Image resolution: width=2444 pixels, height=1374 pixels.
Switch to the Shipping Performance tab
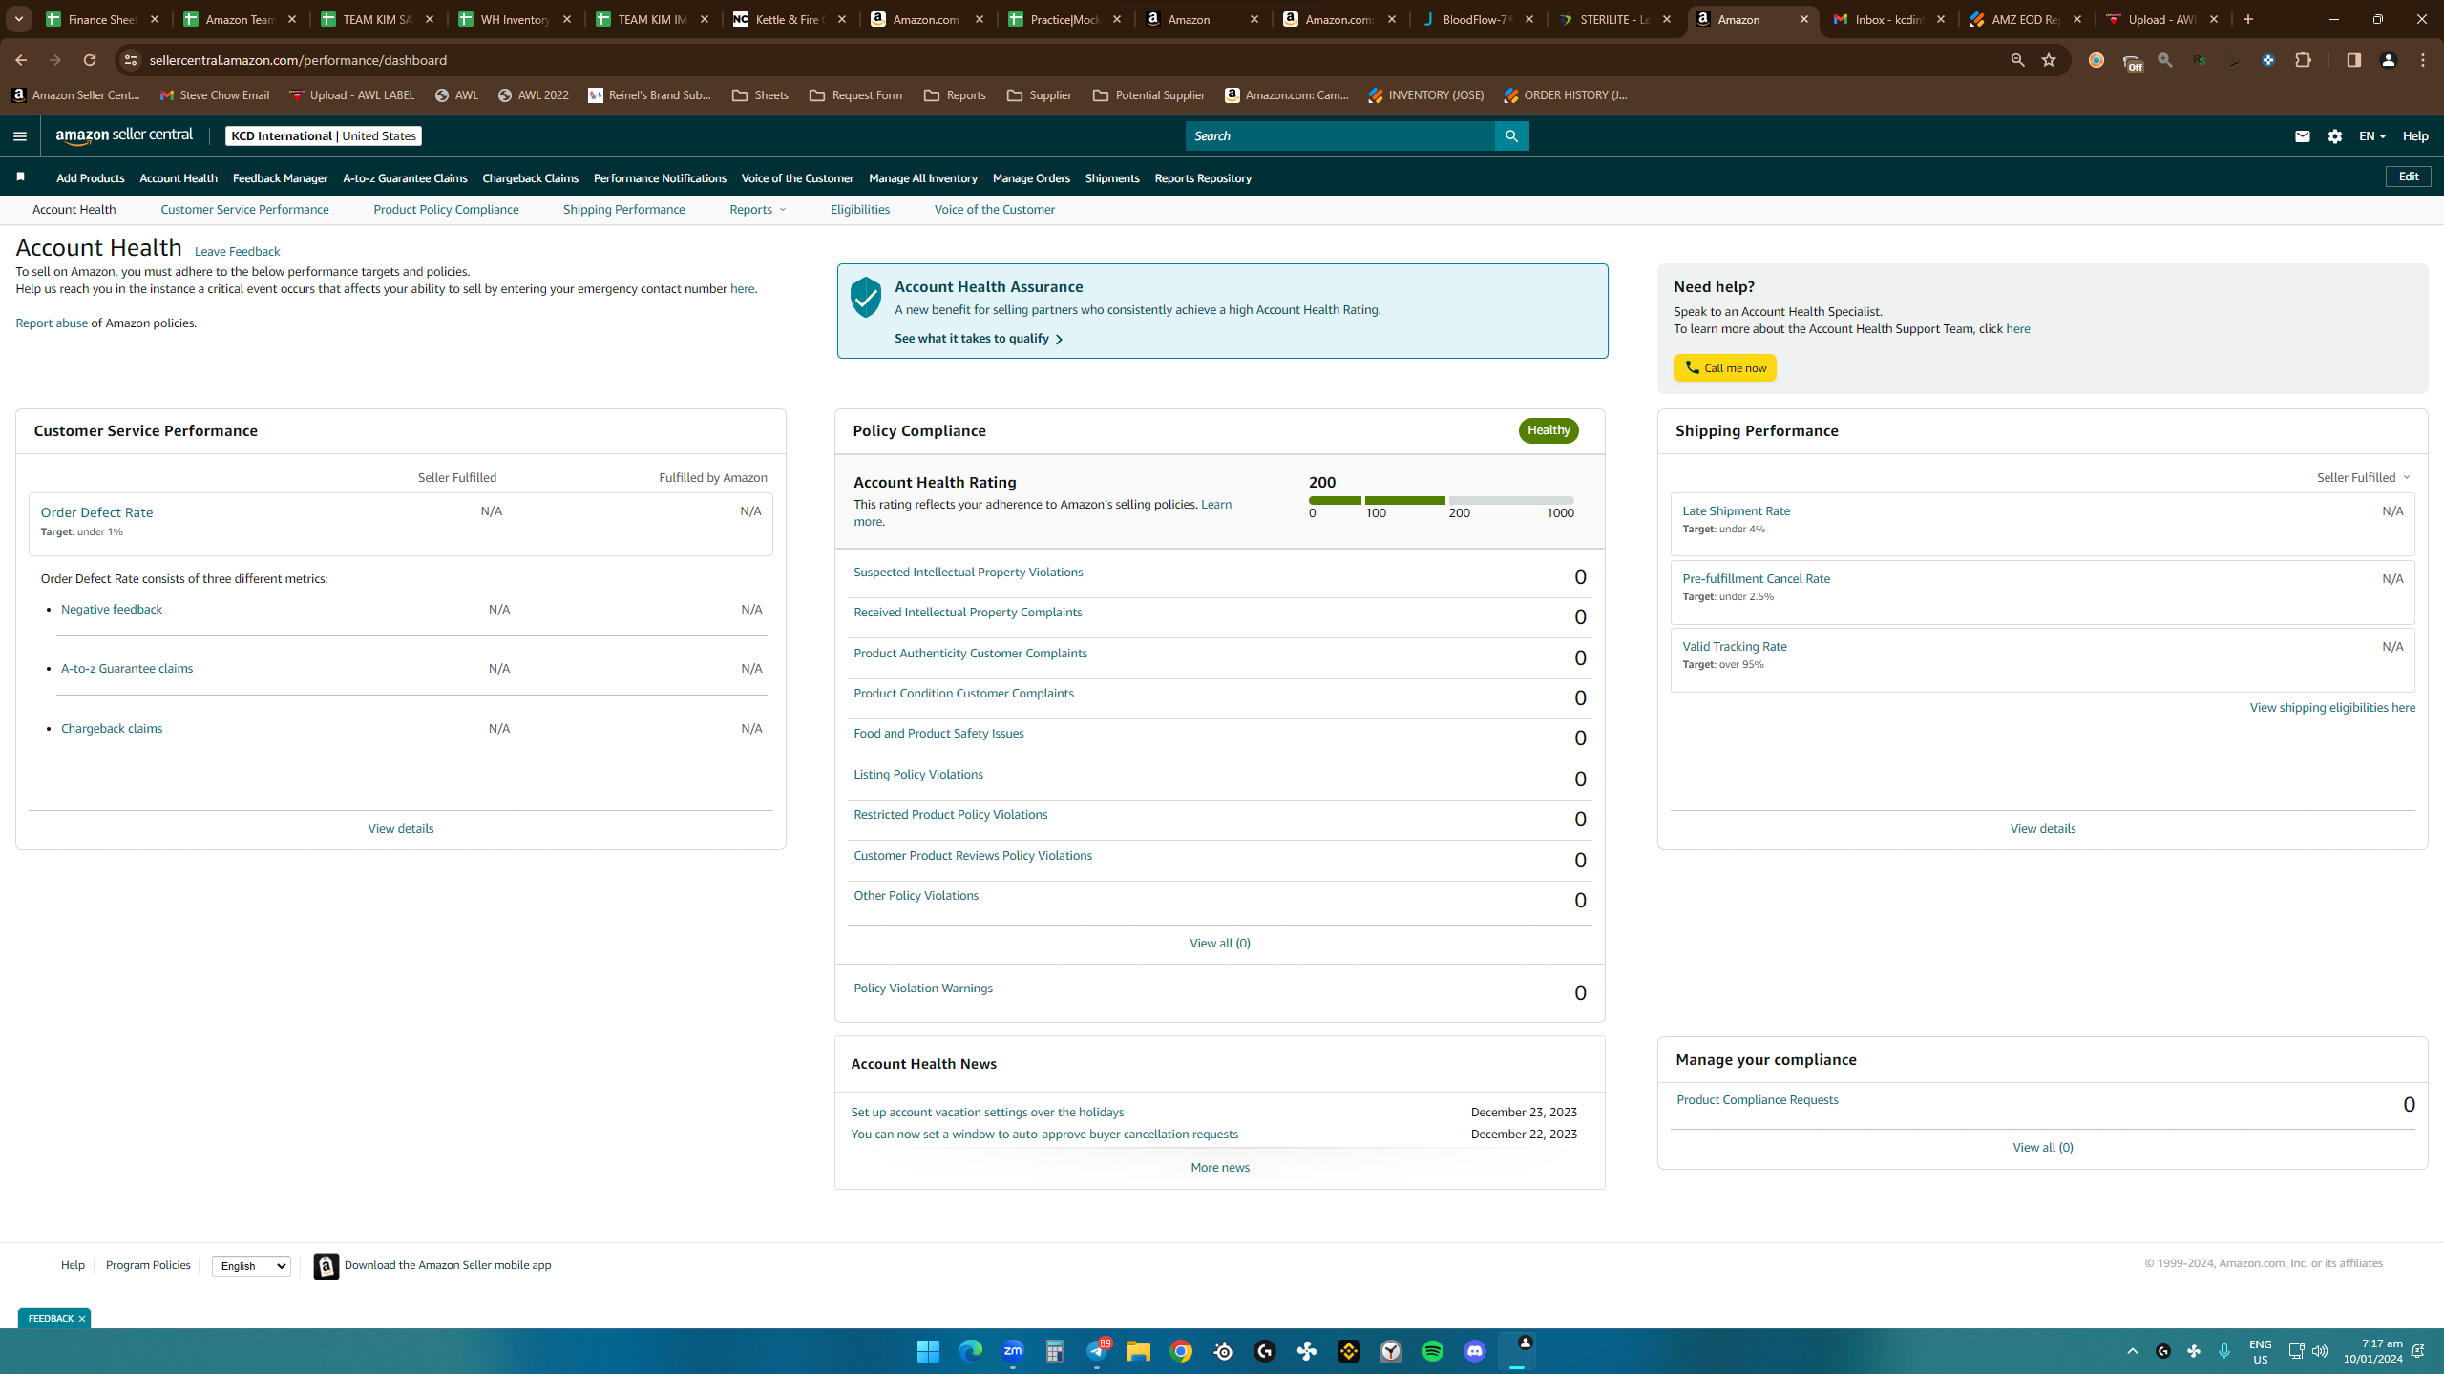click(x=624, y=210)
